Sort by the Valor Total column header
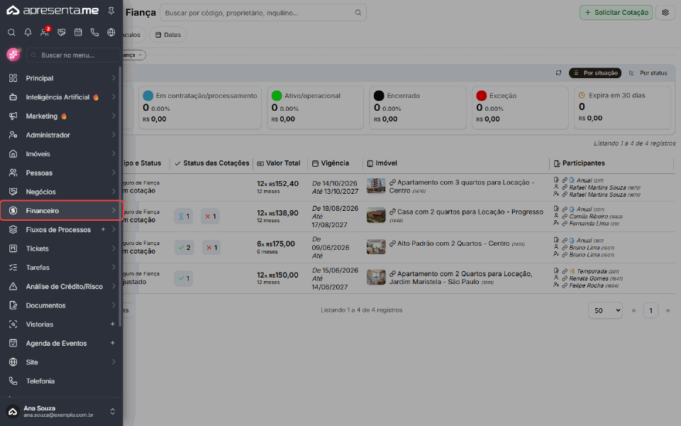Viewport: 681px width, 426px height. pyautogui.click(x=279, y=163)
